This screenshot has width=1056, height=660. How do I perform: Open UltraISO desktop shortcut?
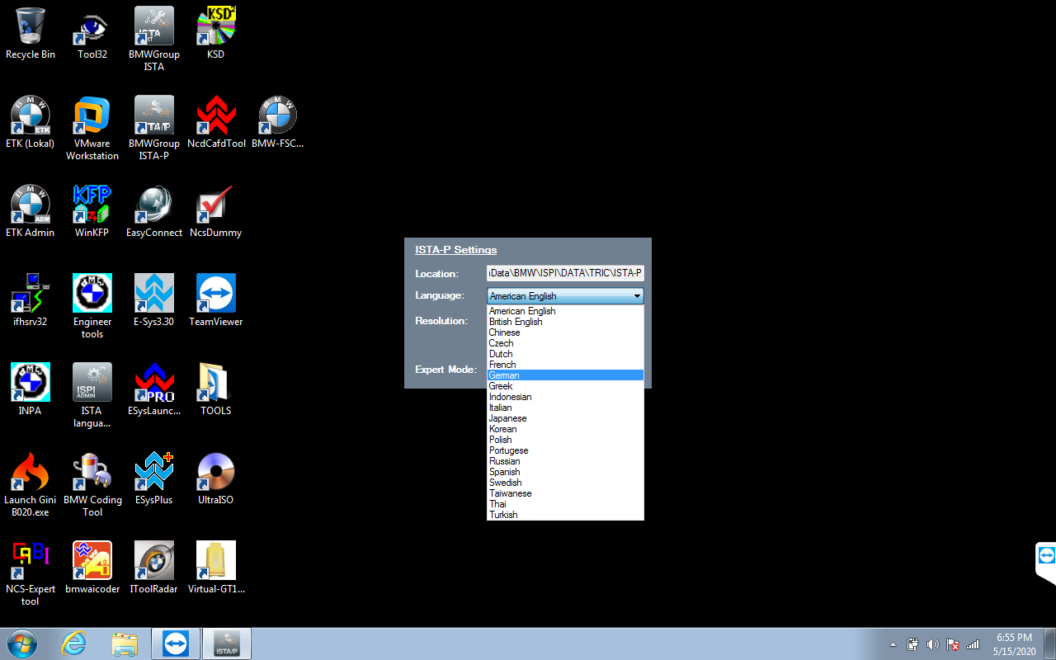pyautogui.click(x=216, y=478)
